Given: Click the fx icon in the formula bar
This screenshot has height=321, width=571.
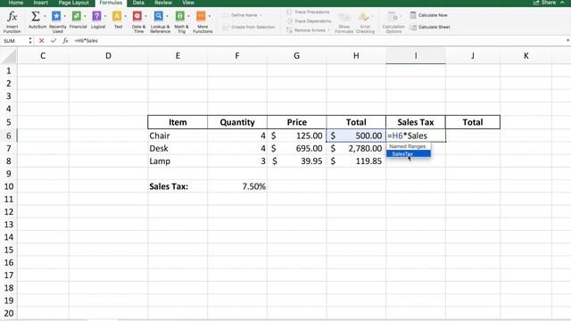Looking at the screenshot, I should click(65, 41).
